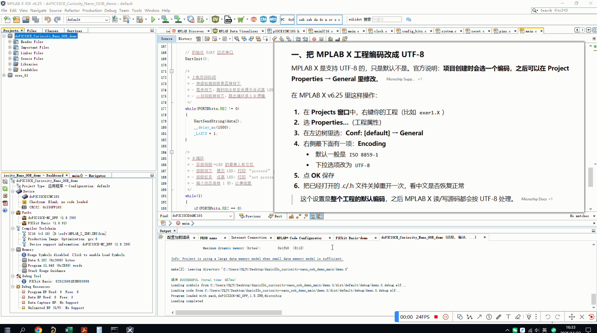Click the dashboard help question icon
This screenshot has width=597, height=333.
pyautogui.click(x=5, y=210)
